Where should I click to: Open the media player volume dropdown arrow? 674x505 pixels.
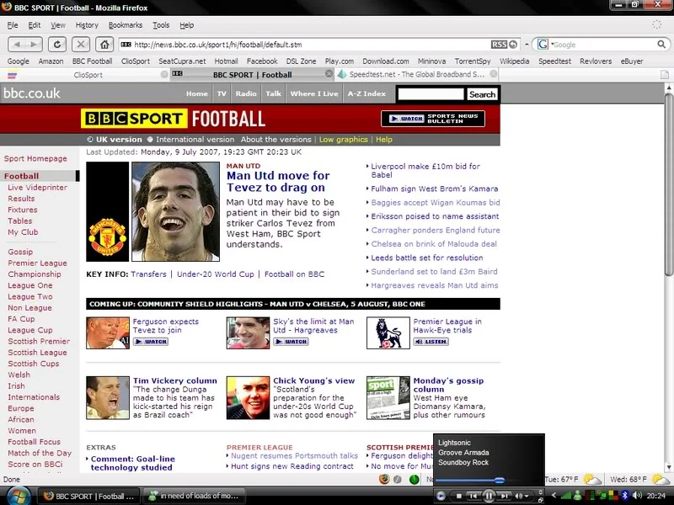point(527,497)
